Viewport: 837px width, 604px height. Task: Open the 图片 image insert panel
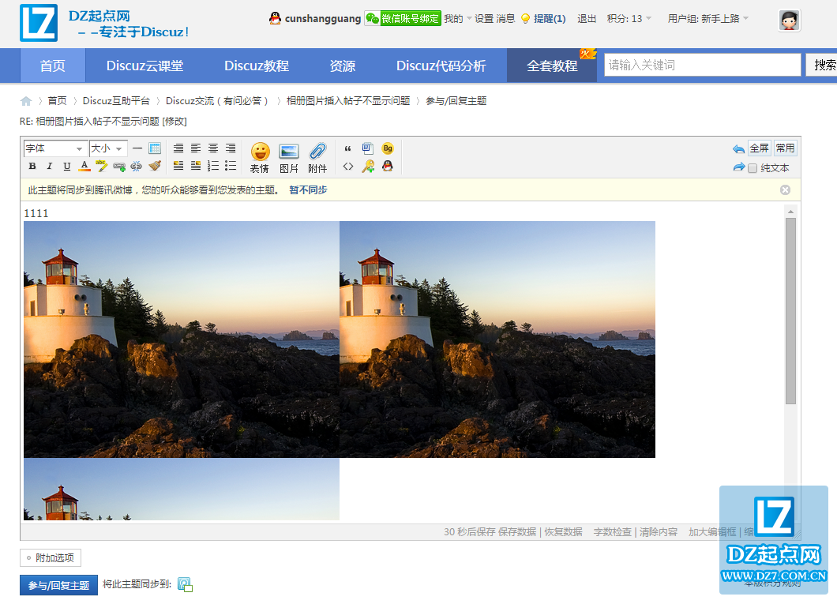(x=289, y=158)
